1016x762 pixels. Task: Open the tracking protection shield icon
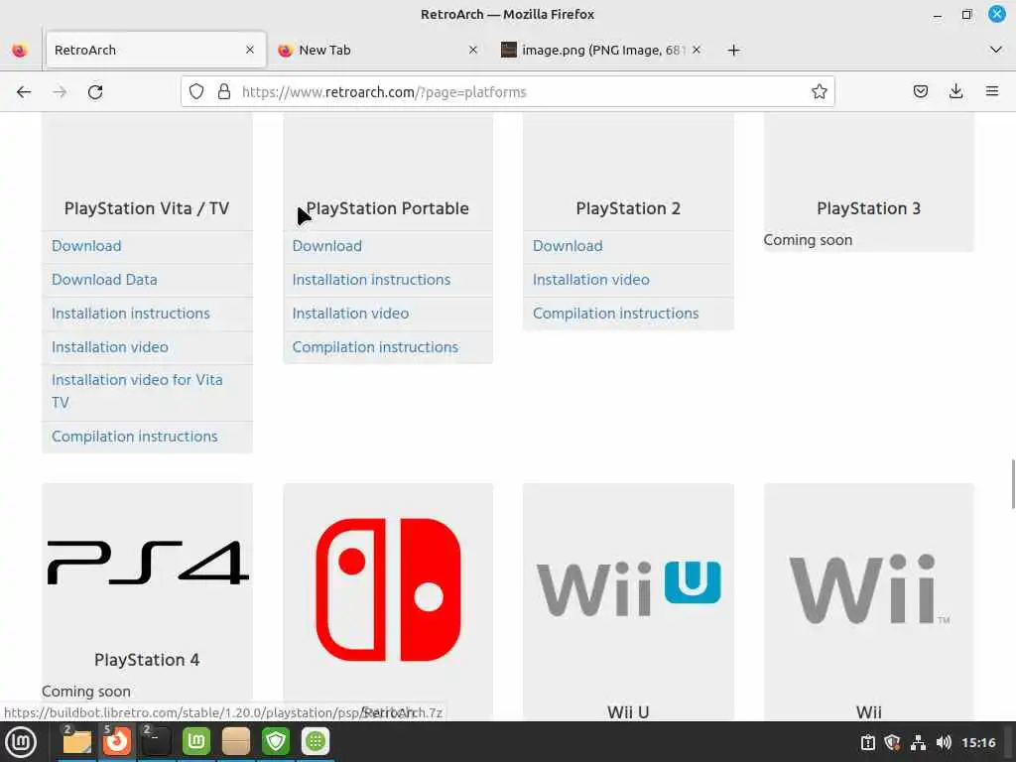pyautogui.click(x=196, y=91)
